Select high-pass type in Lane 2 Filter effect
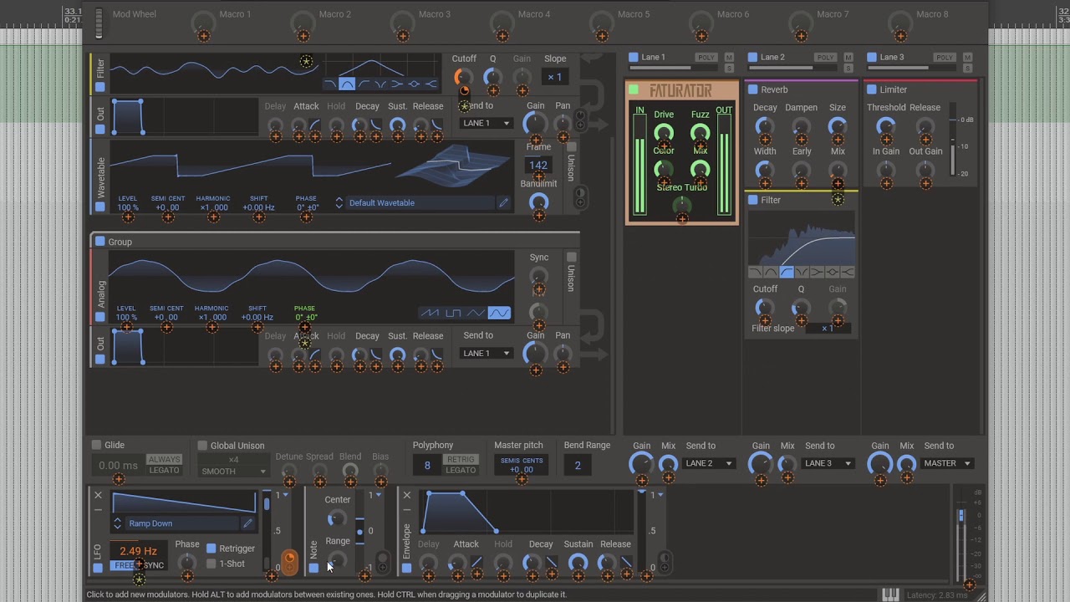The width and height of the screenshot is (1070, 602). tap(787, 272)
